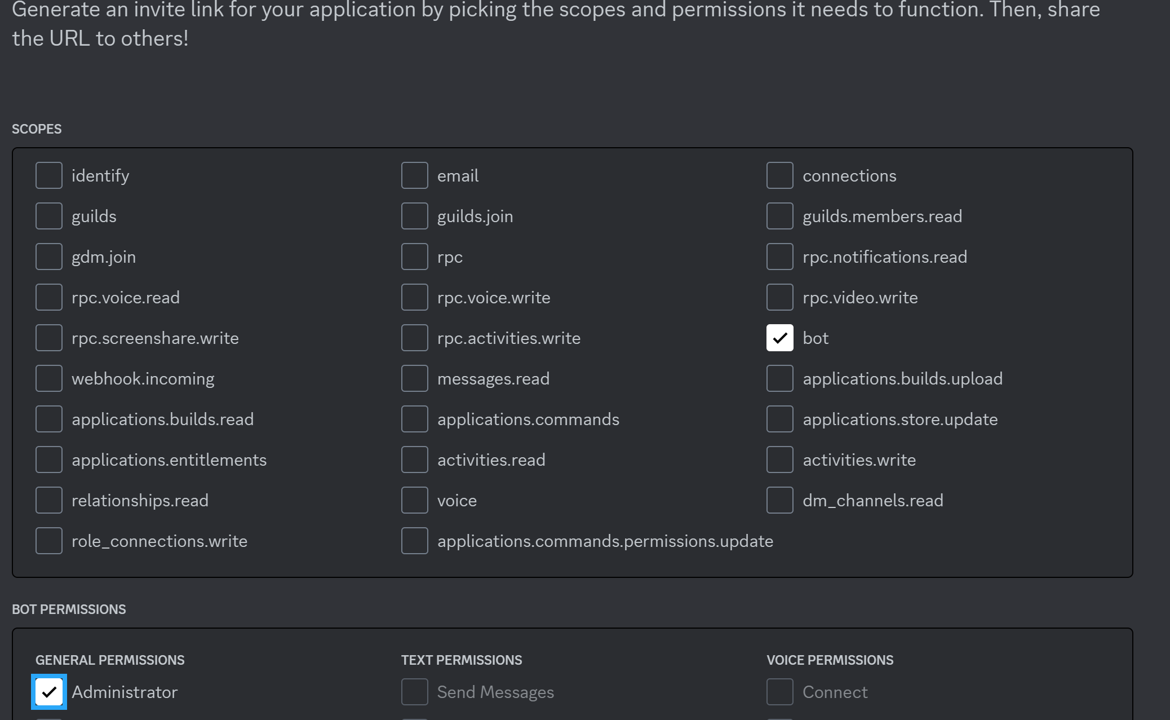Uncheck the bot scope checkbox
The width and height of the screenshot is (1170, 720).
click(x=779, y=338)
